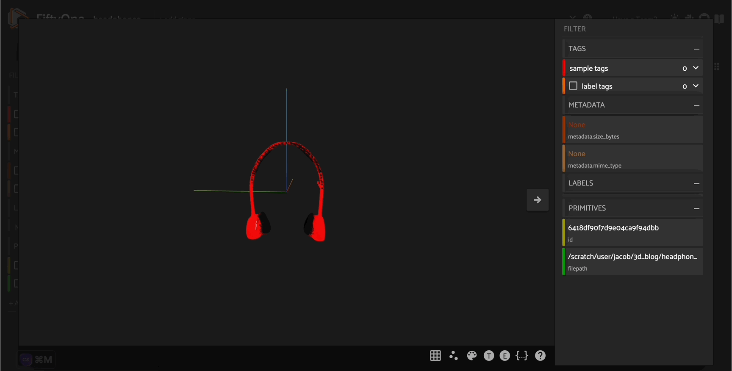Collapse the LABELS section
Viewport: 732px width, 371px height.
pyautogui.click(x=696, y=183)
